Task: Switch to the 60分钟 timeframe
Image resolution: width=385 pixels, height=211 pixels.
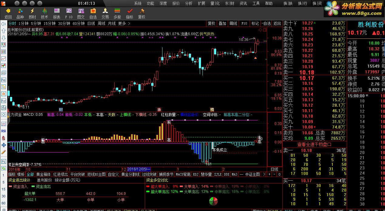Action: pos(79,23)
